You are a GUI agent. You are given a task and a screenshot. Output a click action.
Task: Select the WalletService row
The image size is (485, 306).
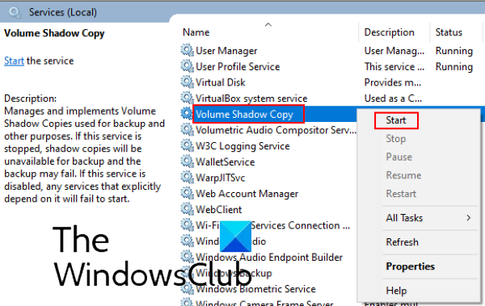(x=226, y=162)
